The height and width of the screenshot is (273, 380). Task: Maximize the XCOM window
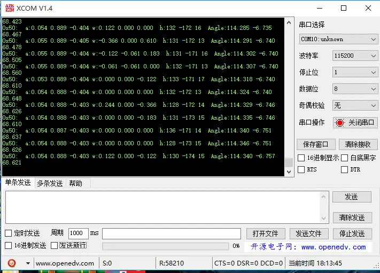tap(344, 8)
